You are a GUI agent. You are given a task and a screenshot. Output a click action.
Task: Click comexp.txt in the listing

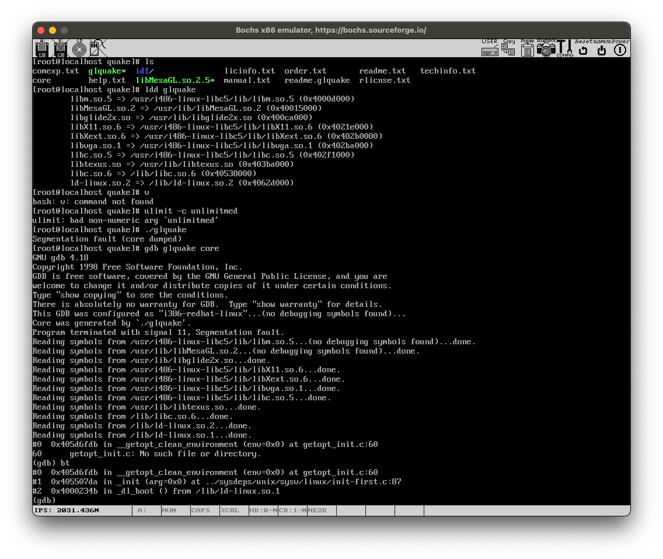(x=56, y=71)
